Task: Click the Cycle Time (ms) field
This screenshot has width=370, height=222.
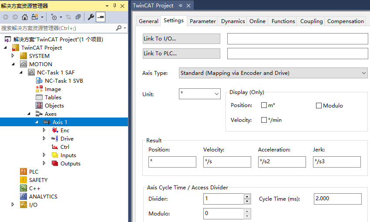Action: pos(338,198)
